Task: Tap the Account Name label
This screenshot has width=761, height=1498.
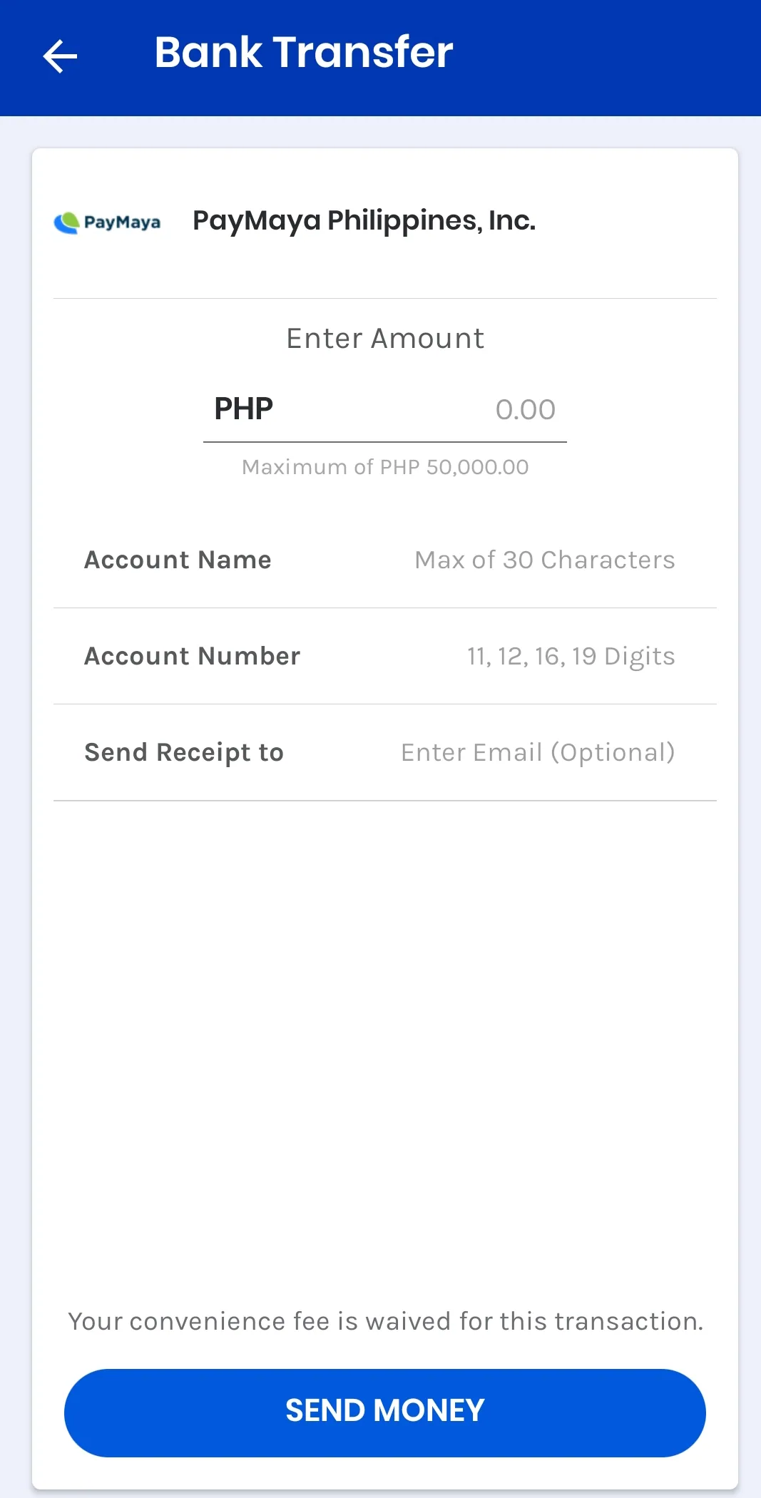Action: pos(178,560)
